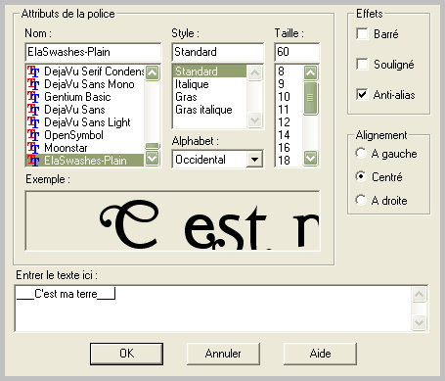The width and height of the screenshot is (445, 381).
Task: Choose Gras italique style
Action: tap(203, 110)
